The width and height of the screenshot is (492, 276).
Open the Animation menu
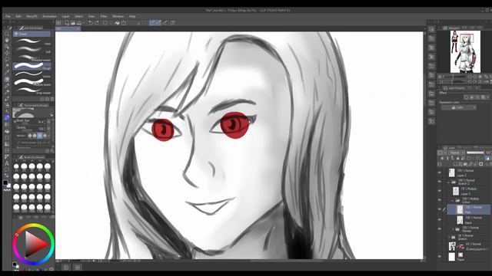(x=49, y=16)
